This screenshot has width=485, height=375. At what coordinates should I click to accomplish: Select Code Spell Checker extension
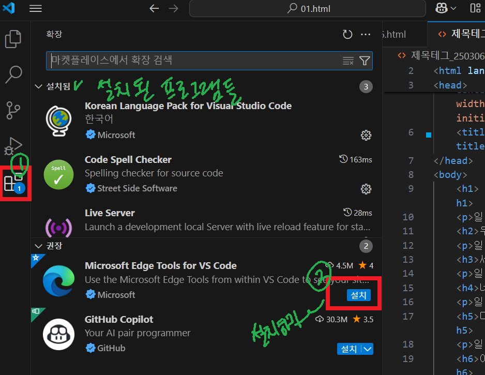click(206, 175)
